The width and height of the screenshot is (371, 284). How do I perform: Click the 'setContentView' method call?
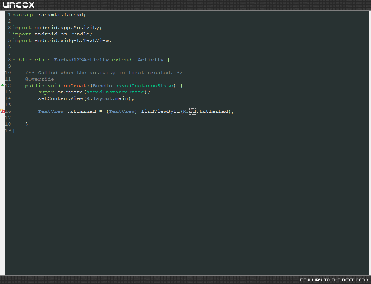pyautogui.click(x=60, y=98)
